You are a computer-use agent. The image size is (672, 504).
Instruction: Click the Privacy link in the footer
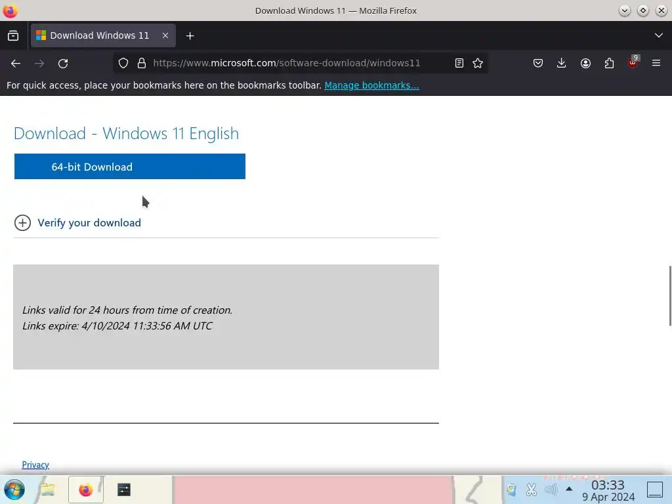click(35, 465)
